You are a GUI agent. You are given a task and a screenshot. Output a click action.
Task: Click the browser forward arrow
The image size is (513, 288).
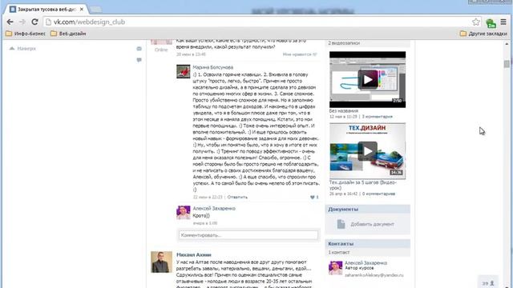coord(22,22)
